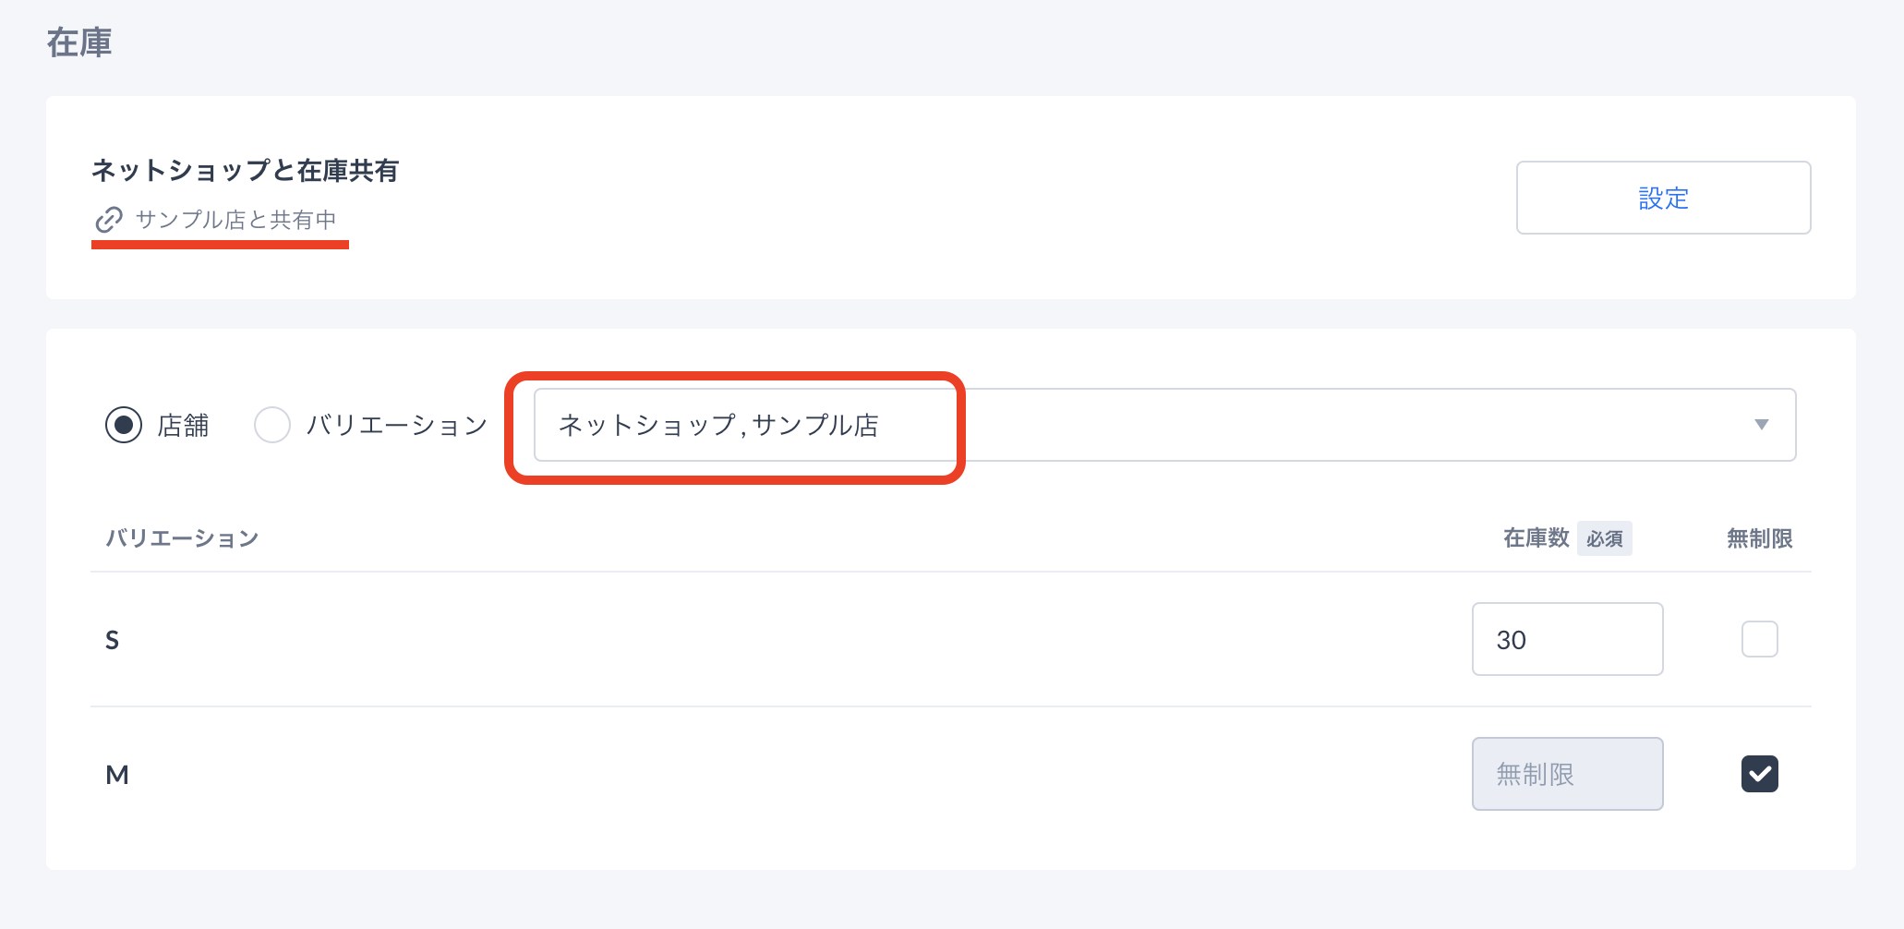Select the S variation row label
The width and height of the screenshot is (1904, 929).
coord(112,640)
